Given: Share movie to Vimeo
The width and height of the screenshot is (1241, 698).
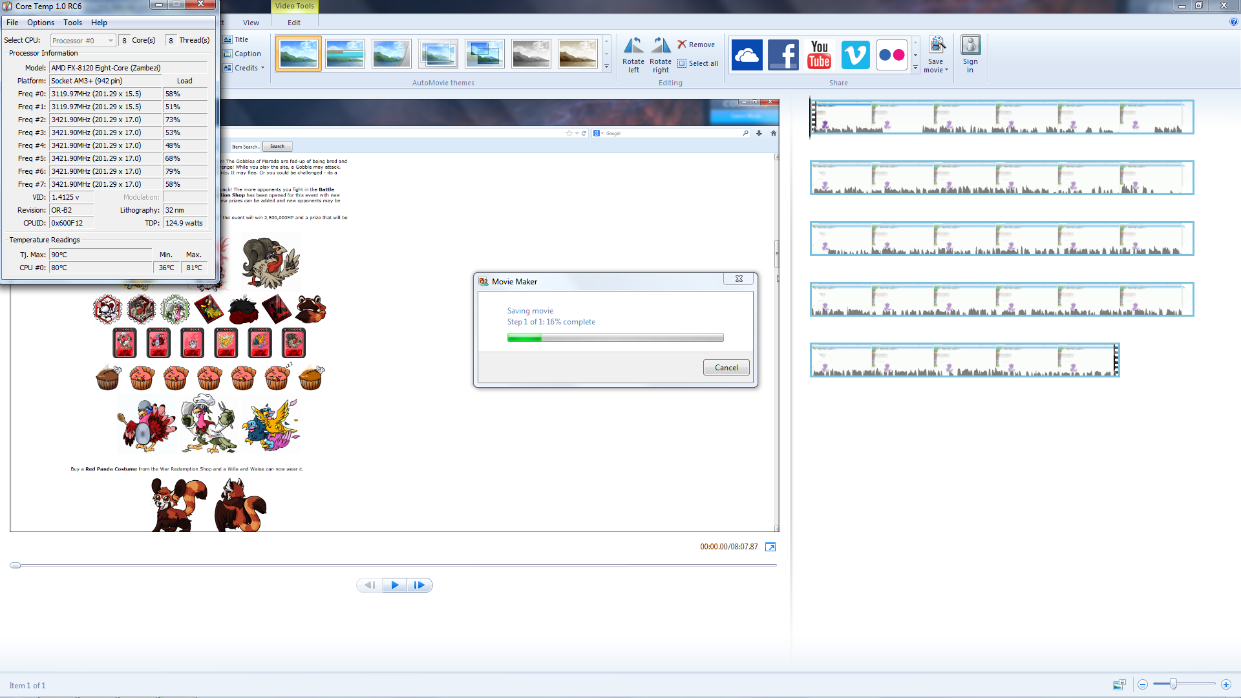Looking at the screenshot, I should pyautogui.click(x=855, y=55).
